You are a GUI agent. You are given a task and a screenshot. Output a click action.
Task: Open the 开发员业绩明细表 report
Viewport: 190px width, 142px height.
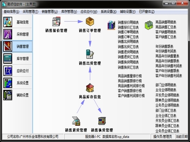[x=167, y=95]
